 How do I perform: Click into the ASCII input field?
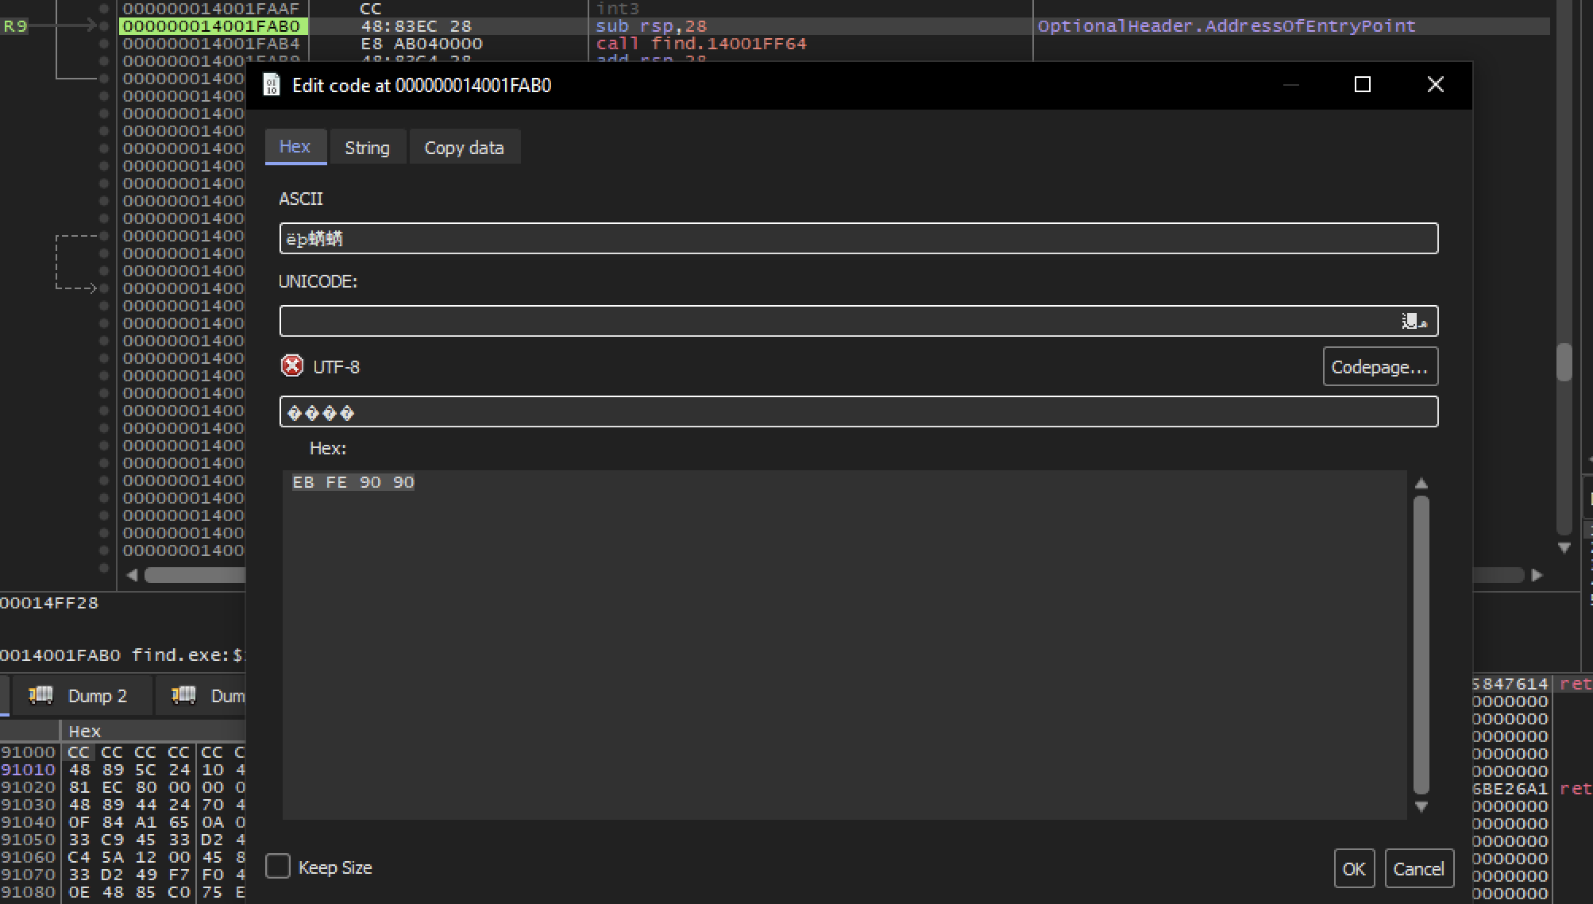point(858,238)
